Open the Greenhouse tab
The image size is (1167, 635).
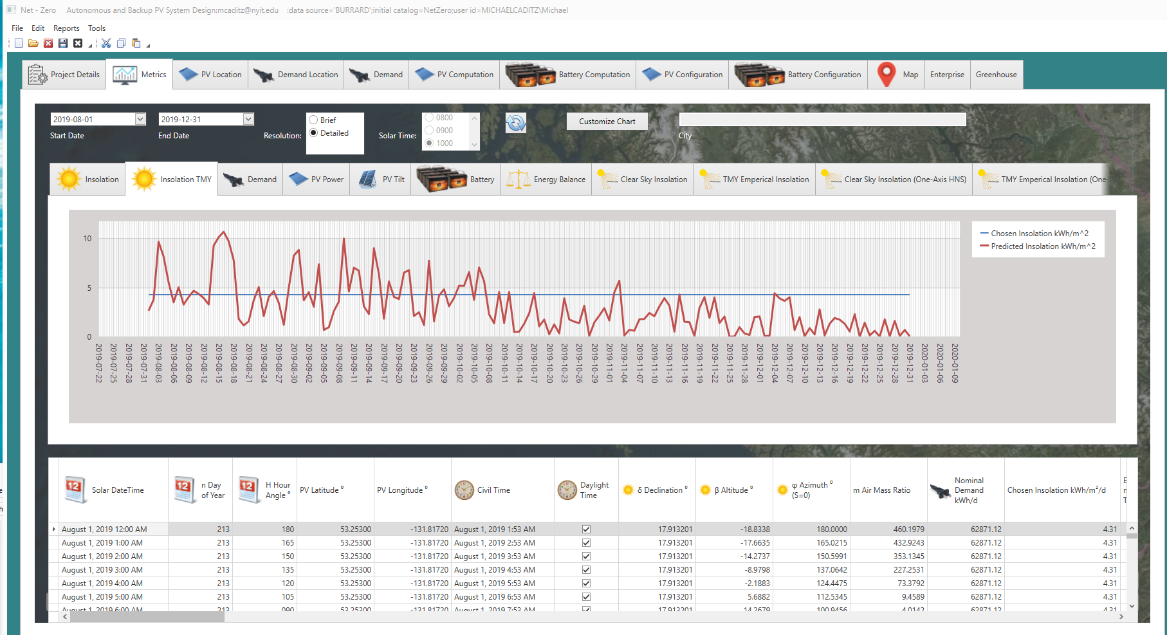[x=997, y=75]
